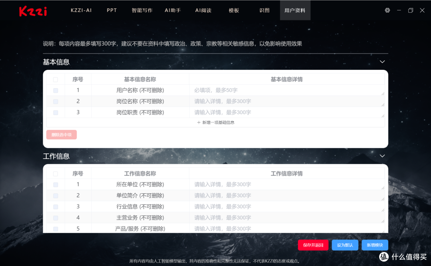
Task: Click 新增一项基础信息 to add a row
Action: tap(216, 122)
